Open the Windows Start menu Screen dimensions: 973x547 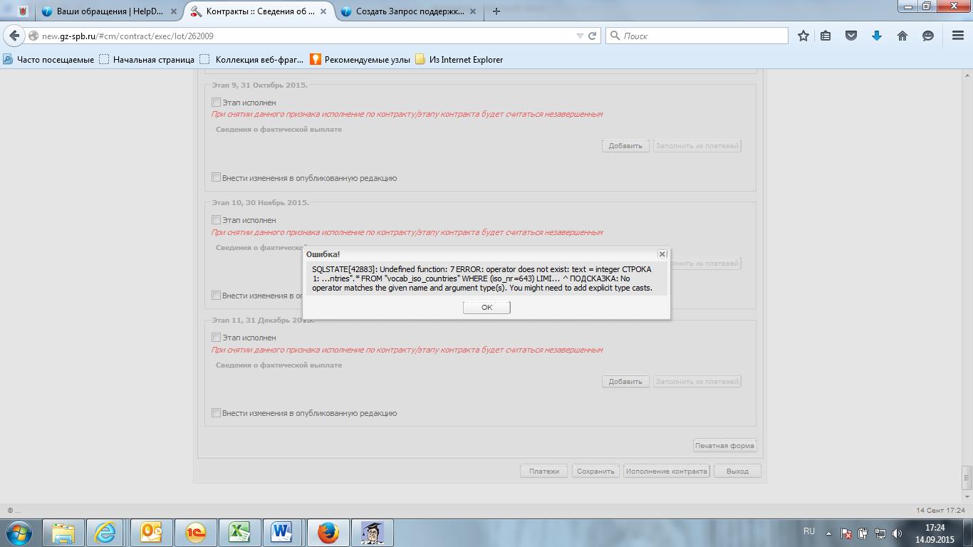click(x=19, y=533)
